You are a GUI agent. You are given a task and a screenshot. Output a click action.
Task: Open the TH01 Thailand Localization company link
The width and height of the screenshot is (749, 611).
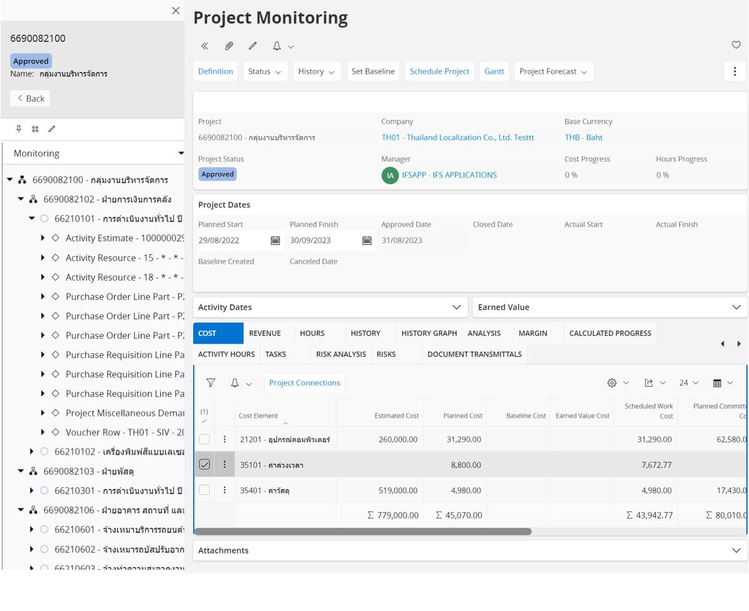click(x=457, y=137)
